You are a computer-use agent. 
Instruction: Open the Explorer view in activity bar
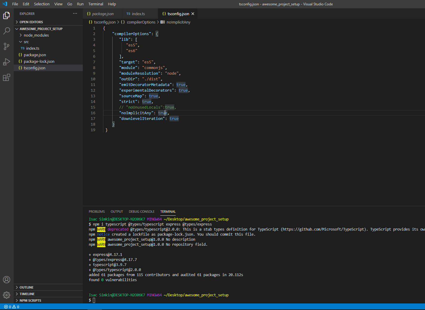[x=7, y=15]
